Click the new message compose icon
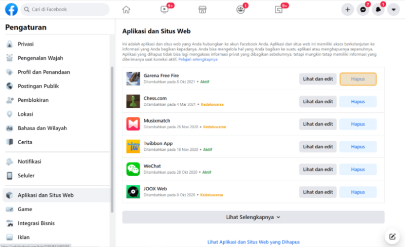 click(x=392, y=236)
